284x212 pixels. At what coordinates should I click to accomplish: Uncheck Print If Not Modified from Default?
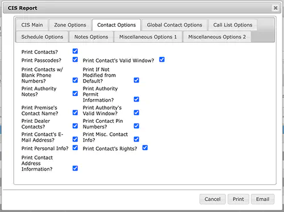(136, 80)
